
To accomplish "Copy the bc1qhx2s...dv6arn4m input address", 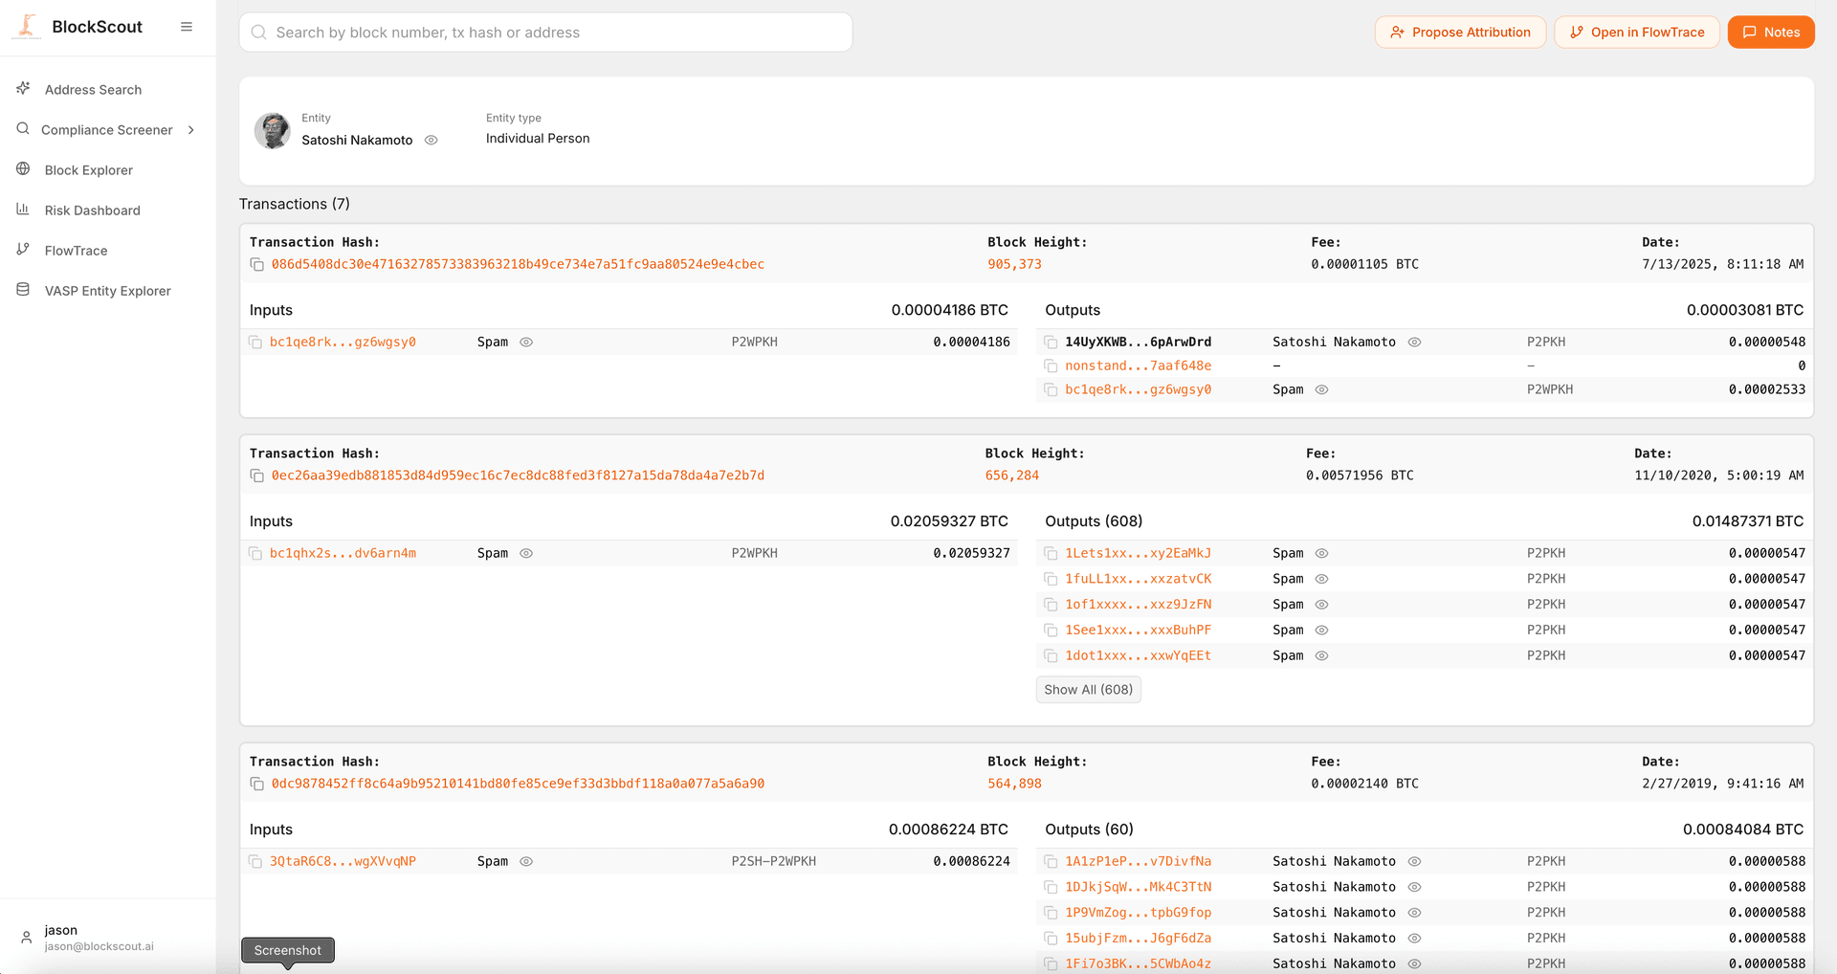I will pyautogui.click(x=255, y=553).
